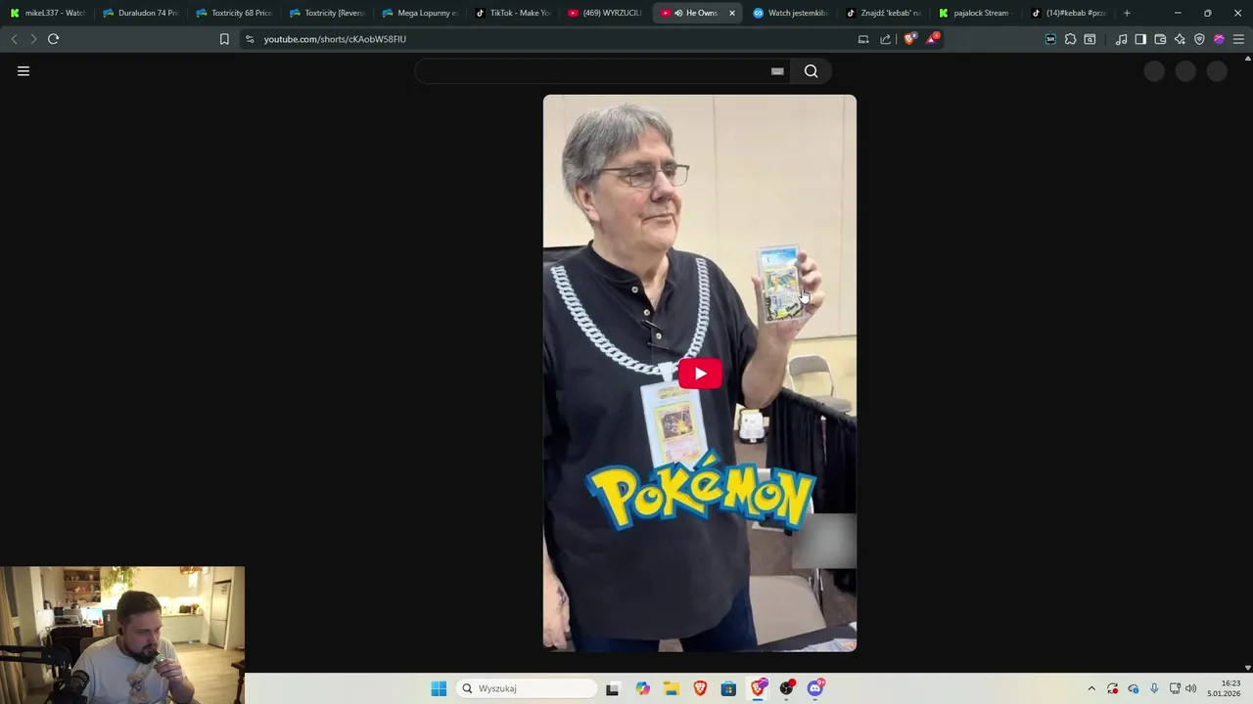The image size is (1253, 704).
Task: Open the on-screen keyboard in search box
Action: coord(777,71)
